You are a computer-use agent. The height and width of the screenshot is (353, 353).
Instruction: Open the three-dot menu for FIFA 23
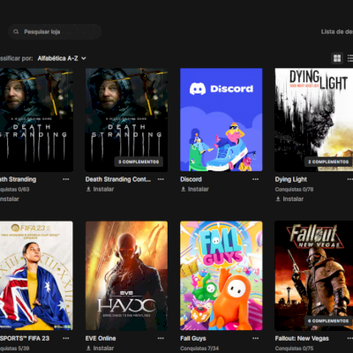point(66,338)
